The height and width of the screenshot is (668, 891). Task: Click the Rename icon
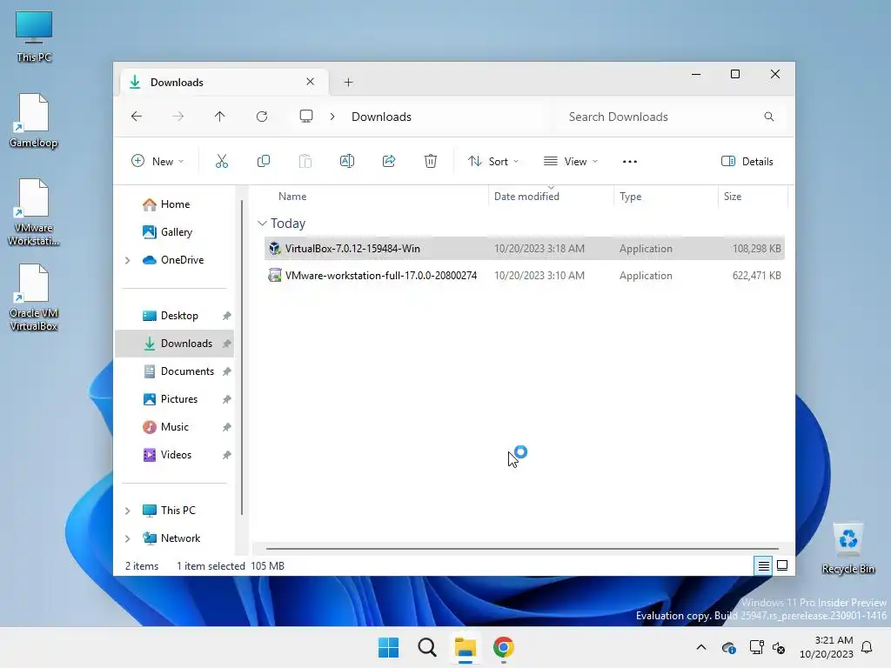(346, 161)
